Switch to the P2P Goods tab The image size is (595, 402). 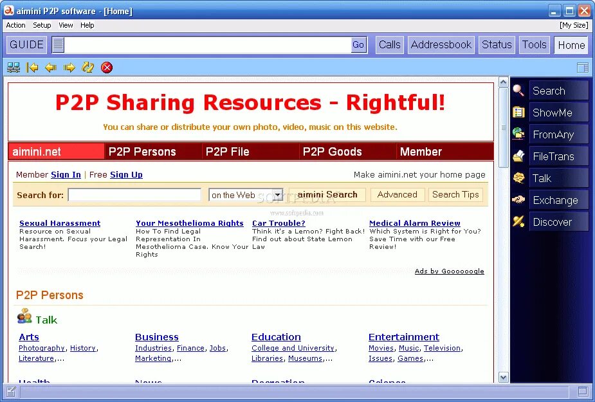pyautogui.click(x=347, y=152)
